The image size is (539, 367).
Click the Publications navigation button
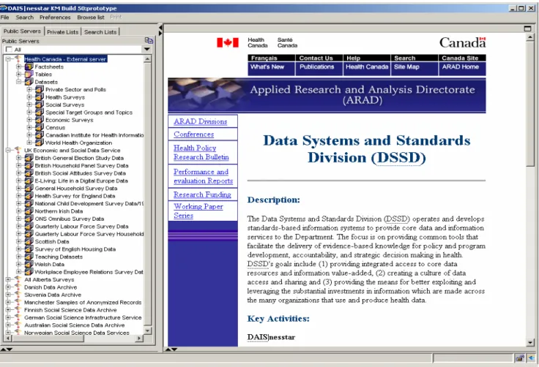(x=319, y=68)
